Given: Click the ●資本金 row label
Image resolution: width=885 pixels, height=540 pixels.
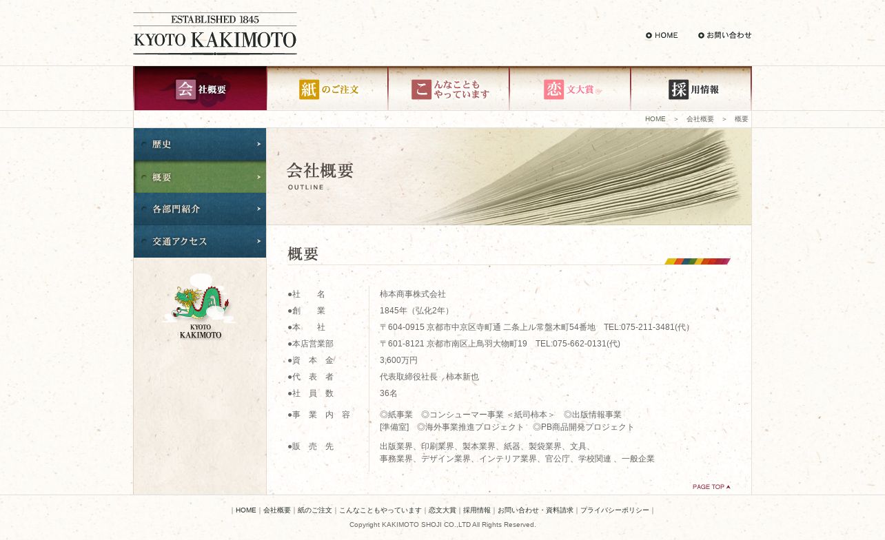Looking at the screenshot, I should pos(311,360).
